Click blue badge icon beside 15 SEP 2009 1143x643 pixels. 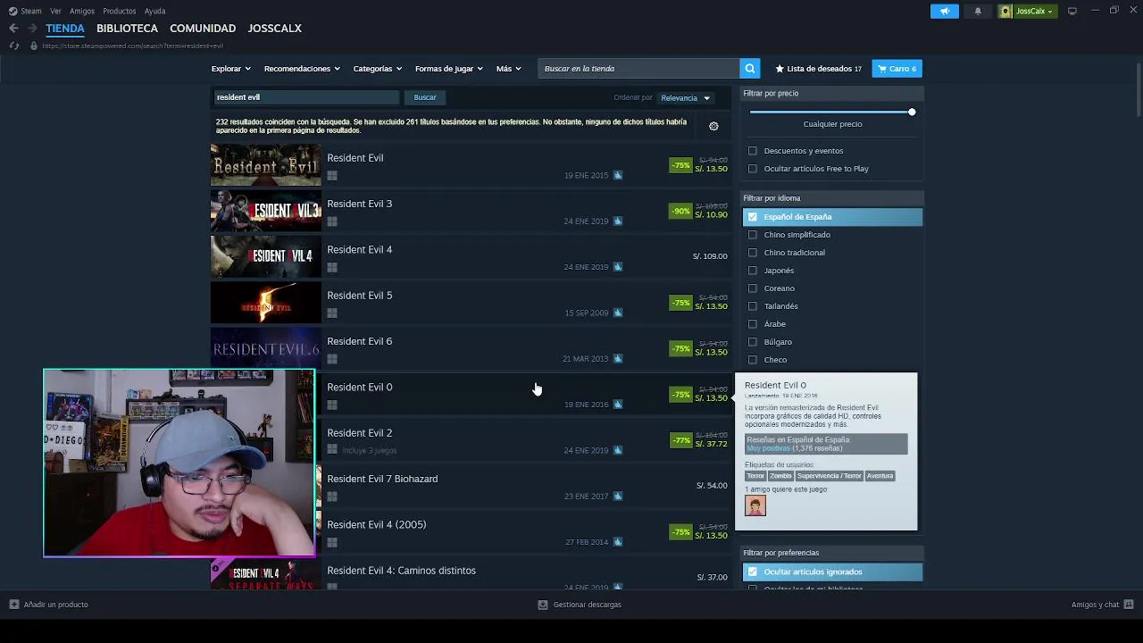[x=618, y=313]
